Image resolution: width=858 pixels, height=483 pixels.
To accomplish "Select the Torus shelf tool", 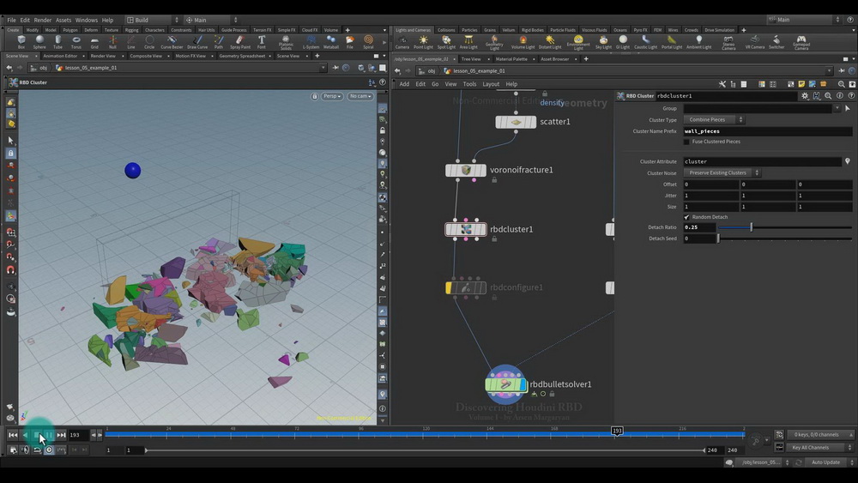I will [76, 42].
